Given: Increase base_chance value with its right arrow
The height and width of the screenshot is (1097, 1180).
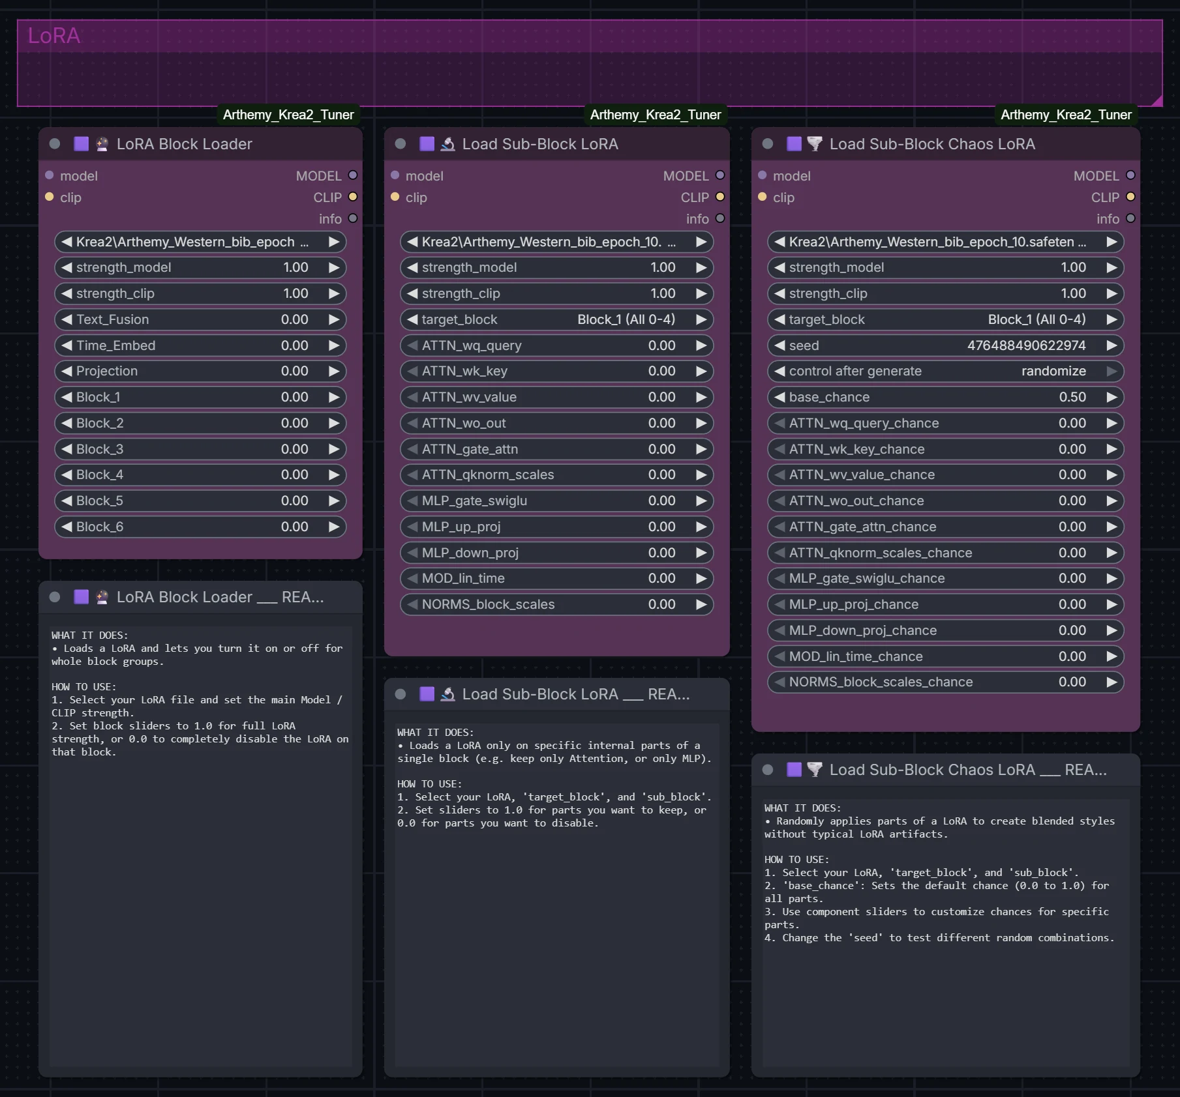Looking at the screenshot, I should pos(1112,397).
